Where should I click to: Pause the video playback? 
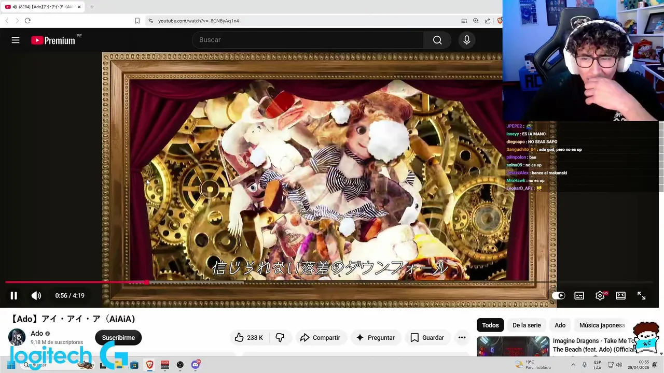click(x=13, y=295)
